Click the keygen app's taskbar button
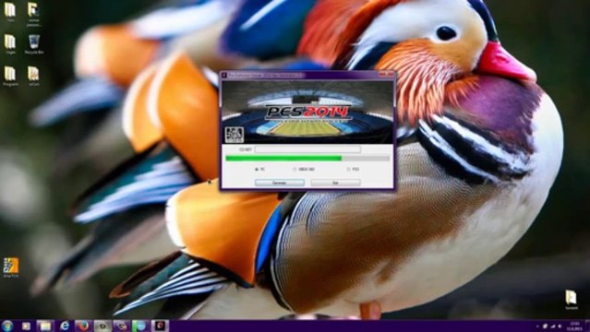The height and width of the screenshot is (332, 590). point(160,326)
